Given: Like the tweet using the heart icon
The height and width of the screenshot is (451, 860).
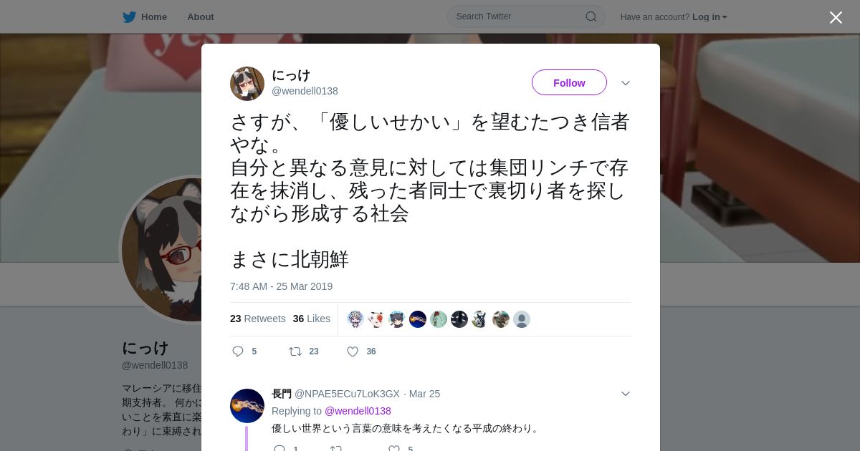Looking at the screenshot, I should (x=353, y=351).
